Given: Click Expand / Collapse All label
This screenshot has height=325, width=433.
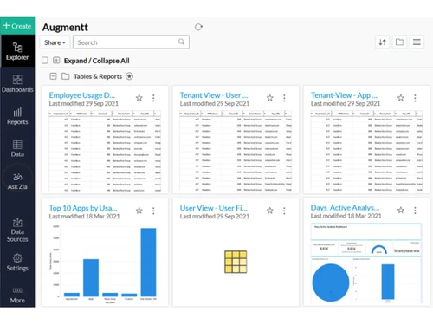Looking at the screenshot, I should click(x=96, y=61).
